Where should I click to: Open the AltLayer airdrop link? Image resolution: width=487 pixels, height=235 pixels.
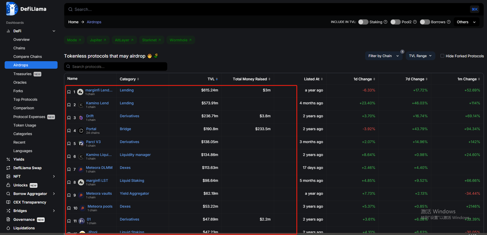(124, 40)
